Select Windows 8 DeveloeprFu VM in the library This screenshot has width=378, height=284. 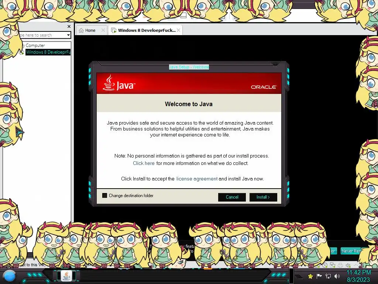(48, 52)
